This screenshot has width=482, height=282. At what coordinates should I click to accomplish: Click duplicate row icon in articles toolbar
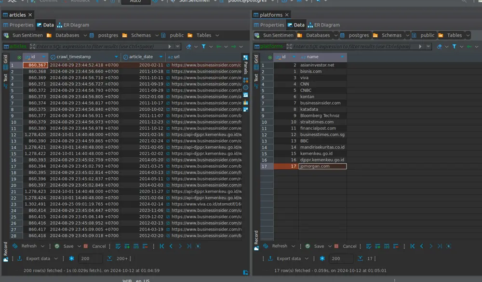click(x=136, y=246)
